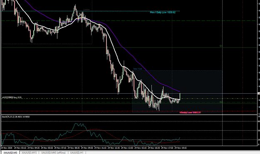Click the '24 Nov 12:35' time axis label
260x154 pixels.
coord(114,148)
